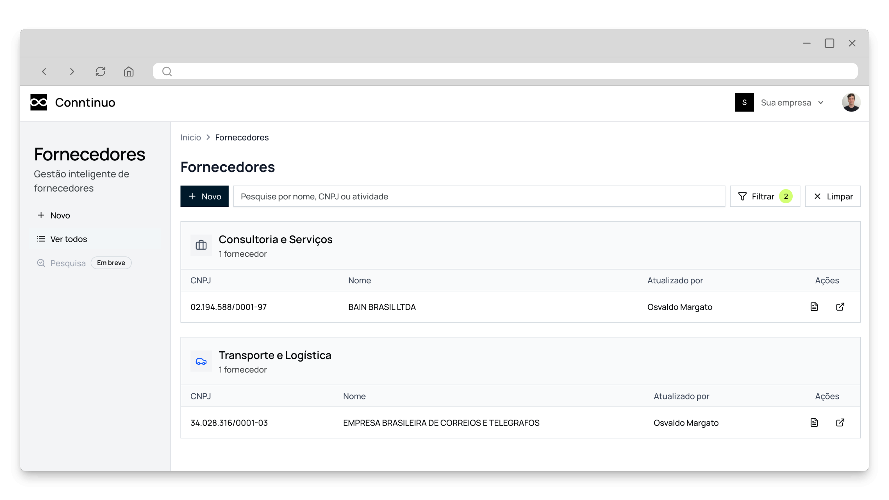Click the dark Novo button
The width and height of the screenshot is (889, 500).
tap(205, 196)
